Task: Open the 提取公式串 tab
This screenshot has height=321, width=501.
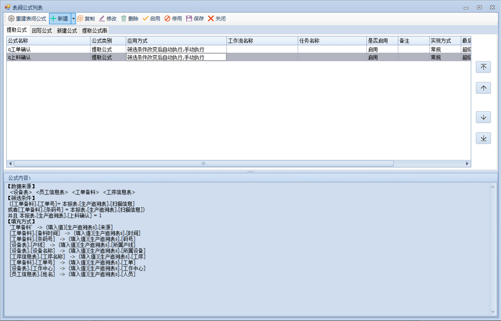Action: (94, 31)
